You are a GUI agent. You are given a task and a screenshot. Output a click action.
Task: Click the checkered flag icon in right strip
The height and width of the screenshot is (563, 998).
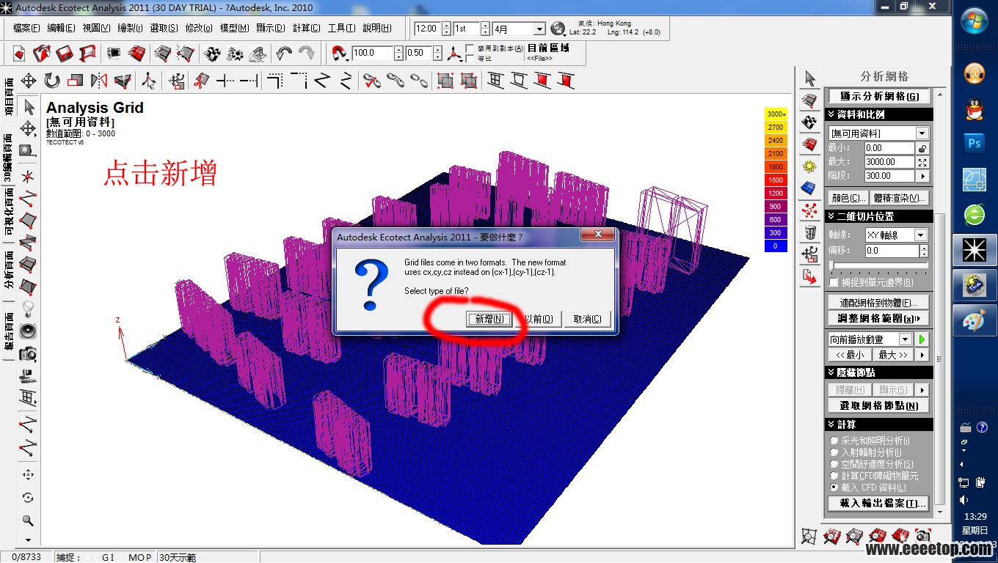point(809,121)
